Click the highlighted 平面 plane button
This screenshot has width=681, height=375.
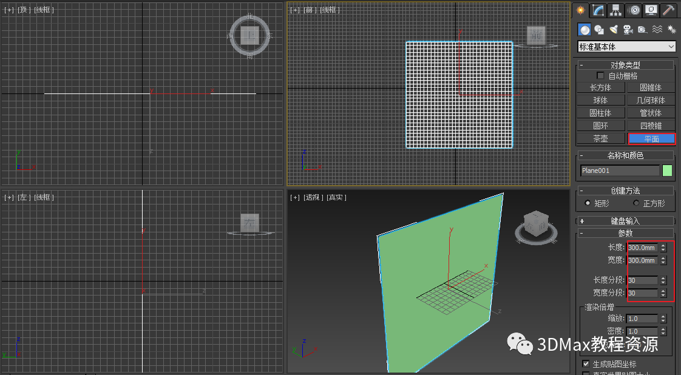(x=651, y=139)
